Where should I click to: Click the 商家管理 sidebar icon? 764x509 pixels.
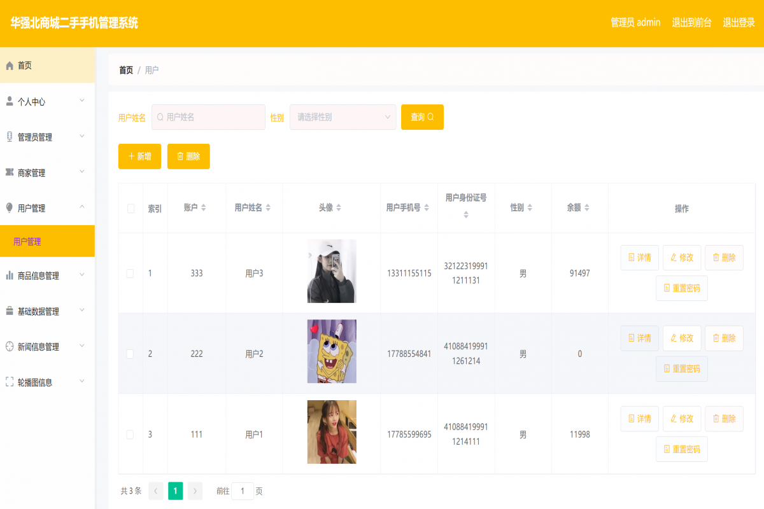(10, 172)
